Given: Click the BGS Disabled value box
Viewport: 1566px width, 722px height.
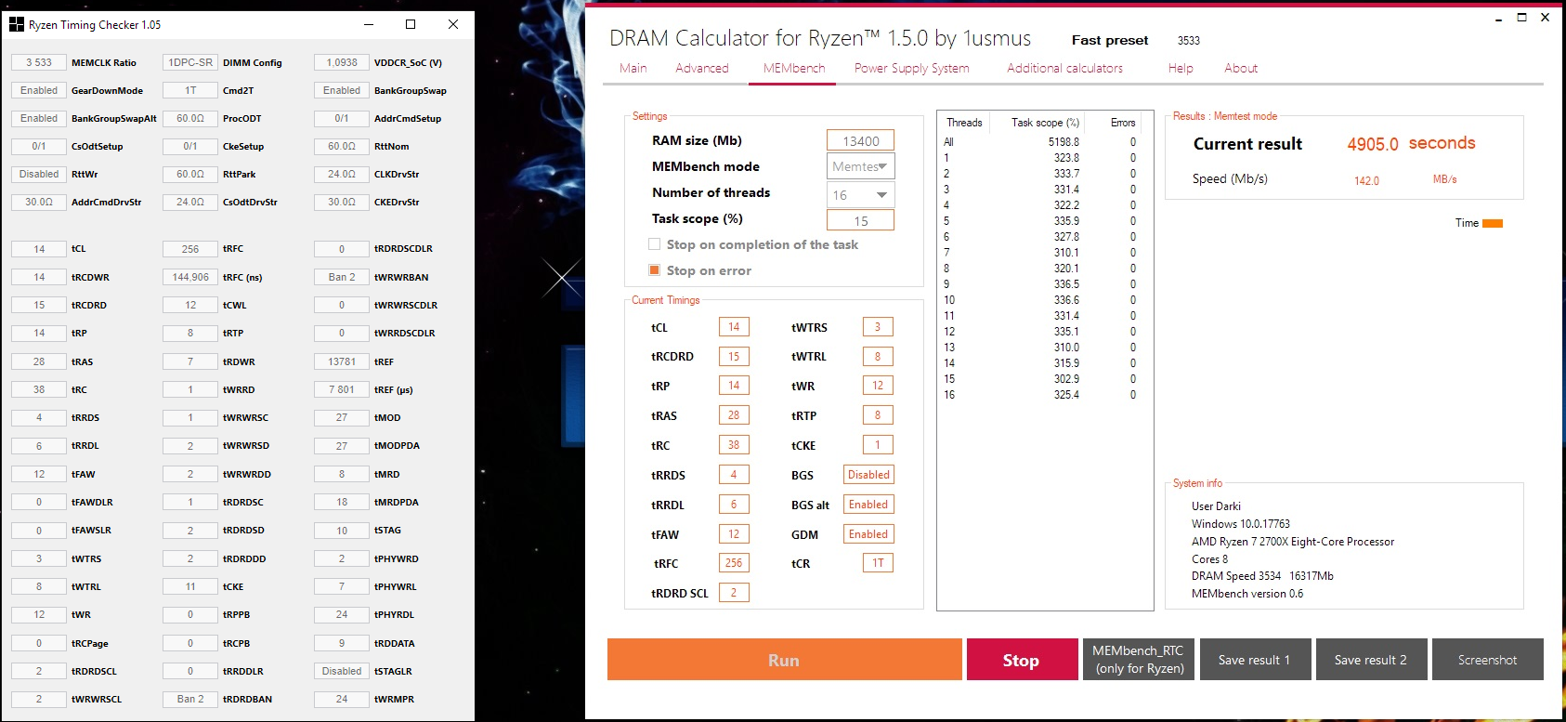Looking at the screenshot, I should tap(868, 475).
